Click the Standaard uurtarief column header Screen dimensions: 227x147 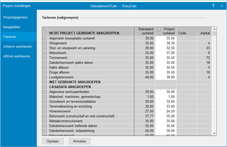[144, 31]
